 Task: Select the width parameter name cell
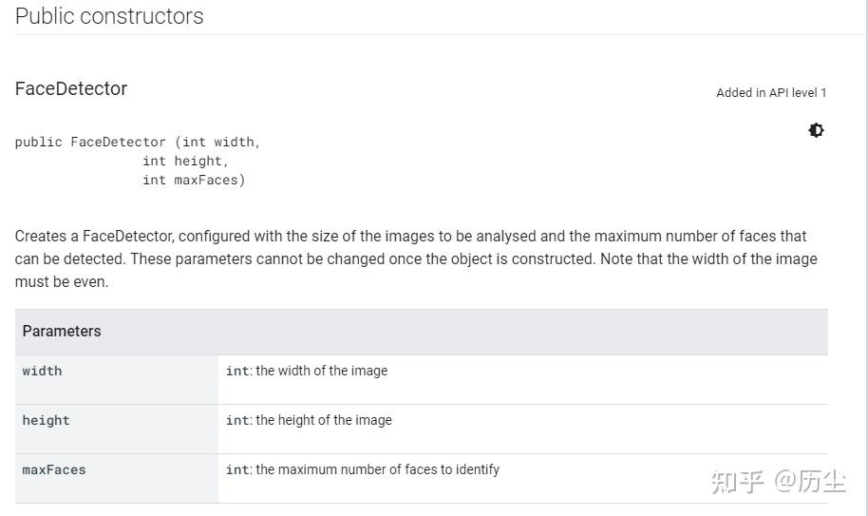point(43,371)
